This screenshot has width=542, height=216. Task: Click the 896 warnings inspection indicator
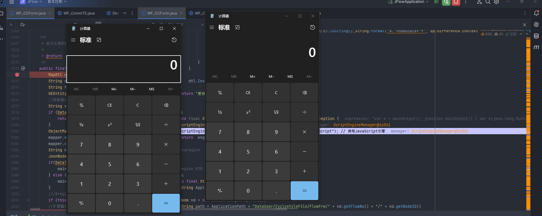[486, 34]
